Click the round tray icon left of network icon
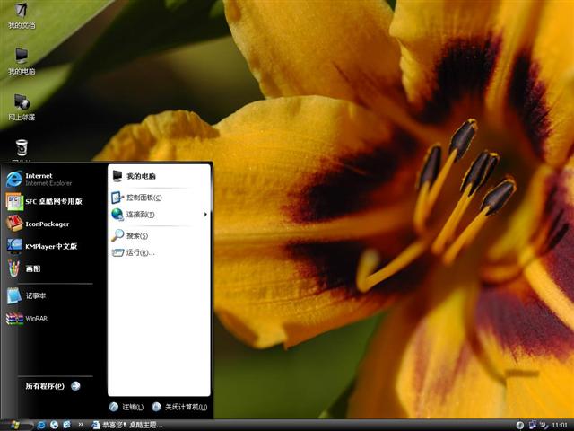The height and width of the screenshot is (431, 574). coord(520,425)
